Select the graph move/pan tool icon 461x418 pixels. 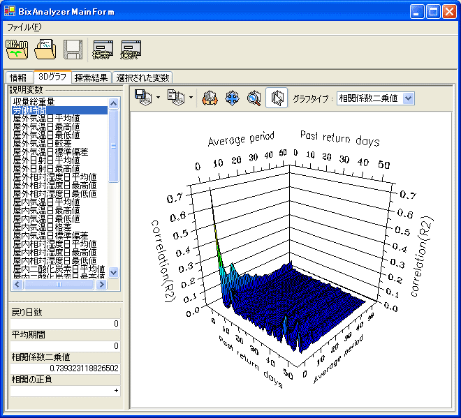(x=231, y=98)
